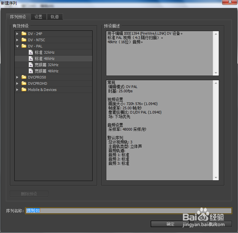
Task: Click the 编辑模式: DV PAL line
Action: [123, 87]
